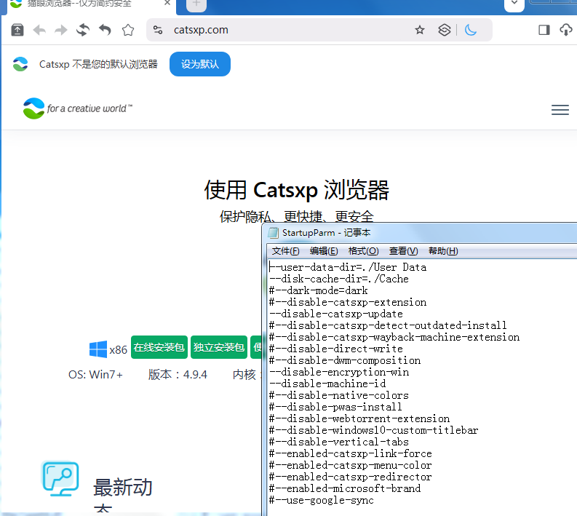This screenshot has width=577, height=516.
Task: Open the upload box icon in toolbar
Action: (x=17, y=30)
